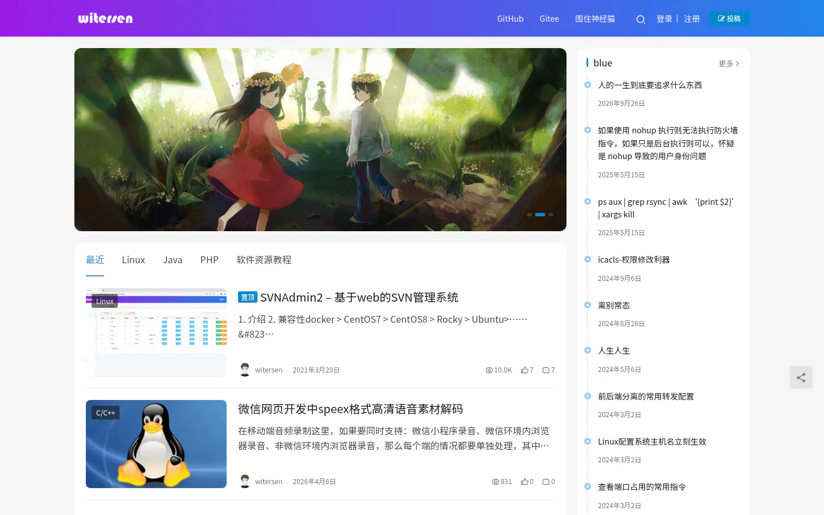The image size is (824, 515).
Task: Click date 2021年3月20日
Action: (x=316, y=370)
